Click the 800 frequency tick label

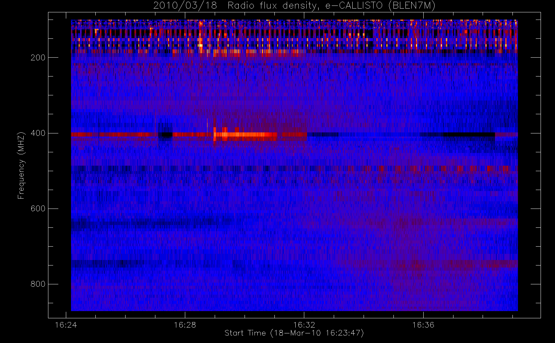[x=38, y=284]
